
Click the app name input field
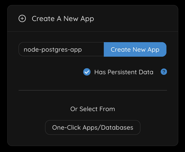click(61, 49)
